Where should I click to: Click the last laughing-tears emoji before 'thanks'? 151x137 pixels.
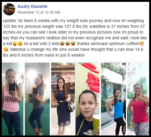(73, 44)
